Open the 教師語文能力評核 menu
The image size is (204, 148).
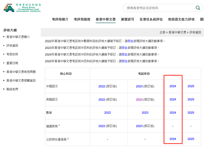tap(181, 19)
